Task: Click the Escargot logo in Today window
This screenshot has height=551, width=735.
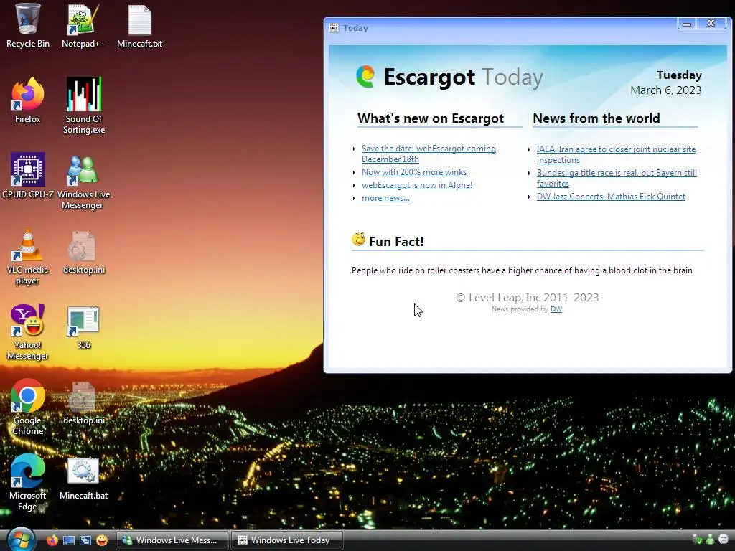Action: (365, 76)
